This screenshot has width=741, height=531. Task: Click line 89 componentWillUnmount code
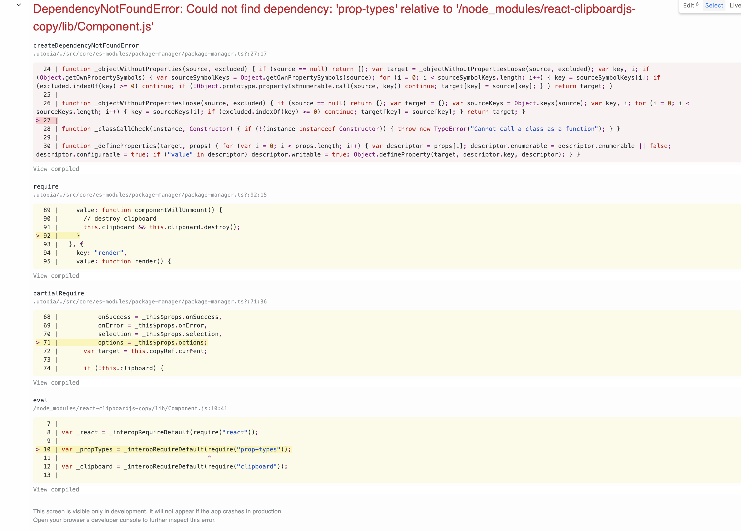coord(149,210)
